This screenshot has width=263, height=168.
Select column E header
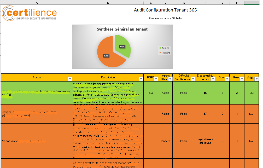tap(184, 3)
